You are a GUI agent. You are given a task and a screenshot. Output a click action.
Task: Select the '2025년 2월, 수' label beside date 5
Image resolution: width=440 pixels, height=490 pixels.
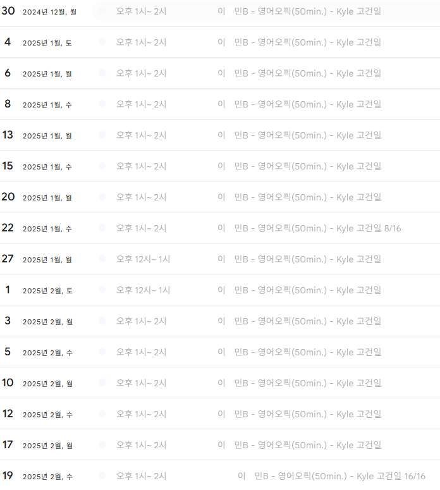pos(47,353)
